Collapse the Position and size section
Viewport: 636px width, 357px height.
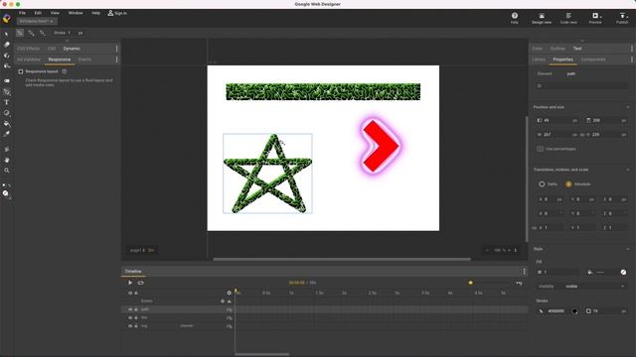[628, 107]
